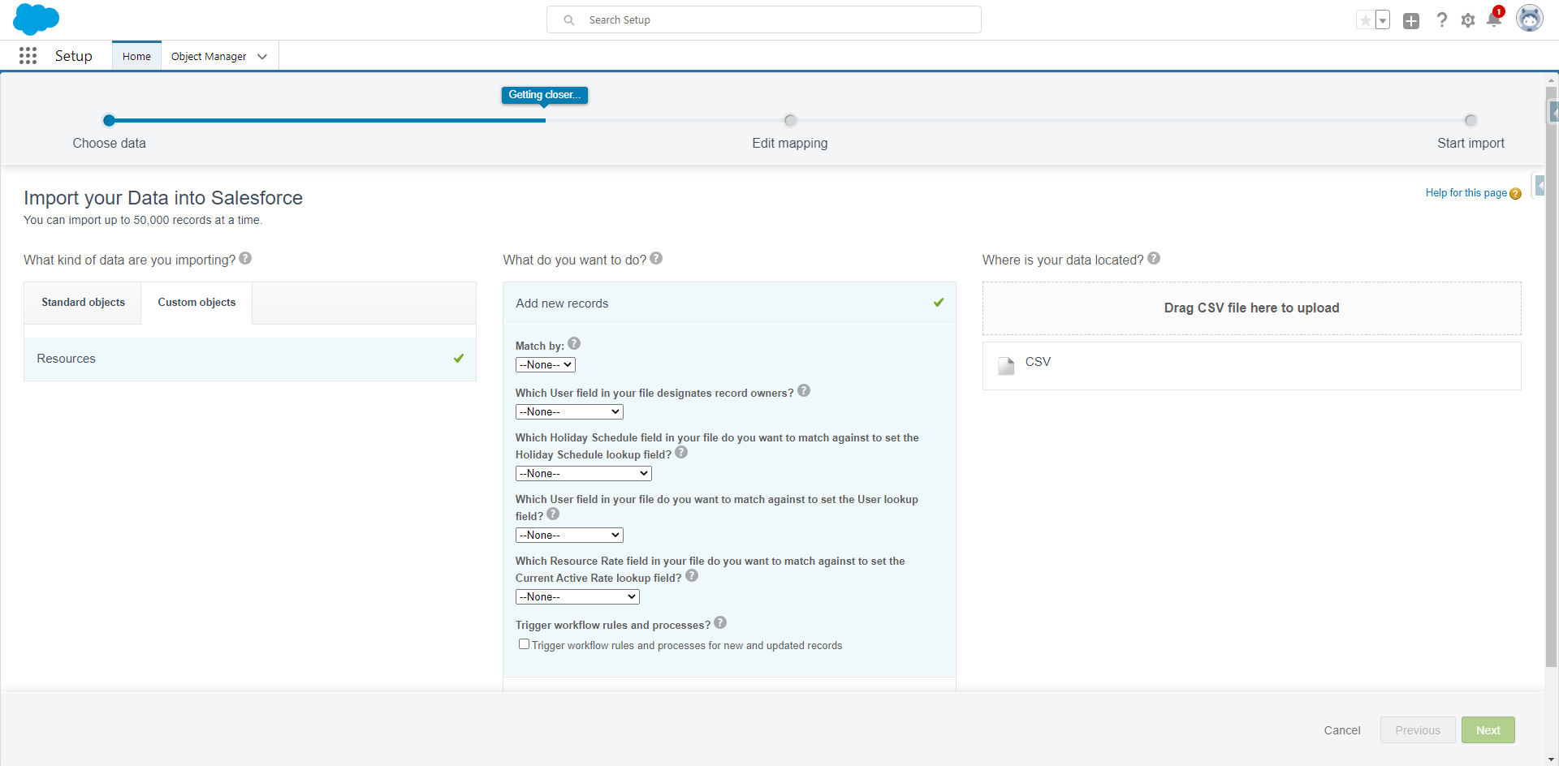
Task: Open the global actions plus menu
Action: (1411, 21)
